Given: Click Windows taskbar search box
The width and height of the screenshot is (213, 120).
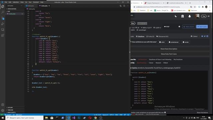Looking at the screenshot, I should click(24, 118).
